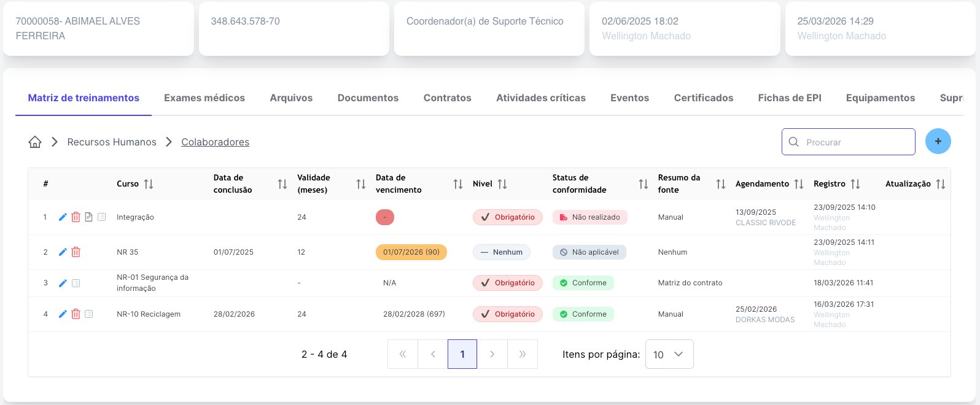980x405 pixels.
Task: Open the document icon for Integração
Action: tap(88, 217)
